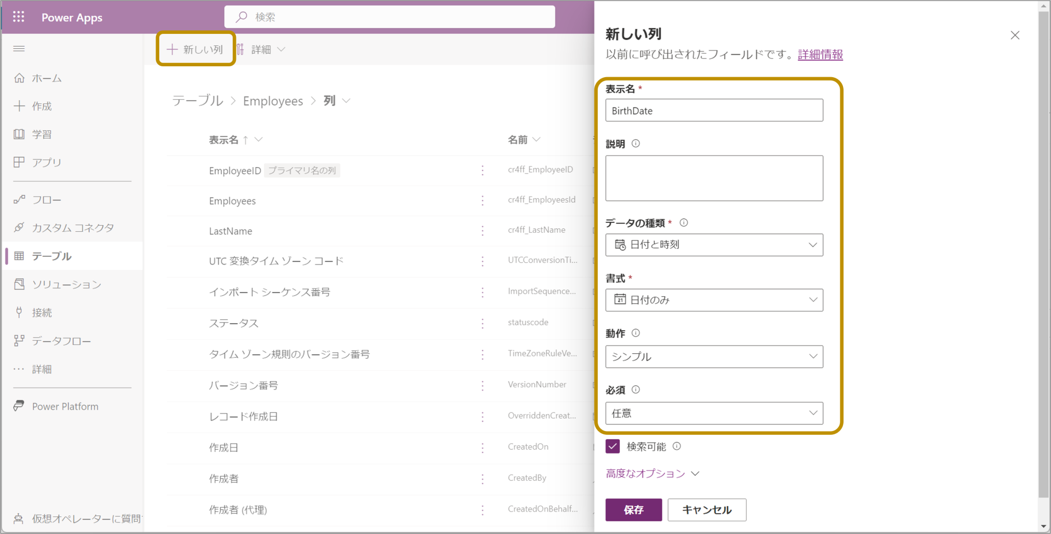Open row options for 作成日 column
Screen dimensions: 1051x534
482,447
